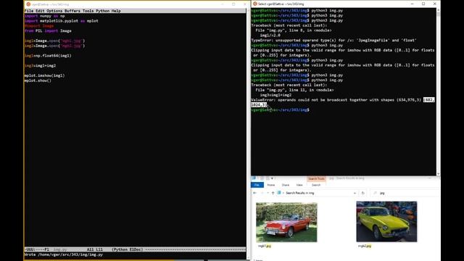Open the Quick Access Toolbar customize dropdown in Explorer
The height and width of the screenshot is (261, 464).
[273, 178]
